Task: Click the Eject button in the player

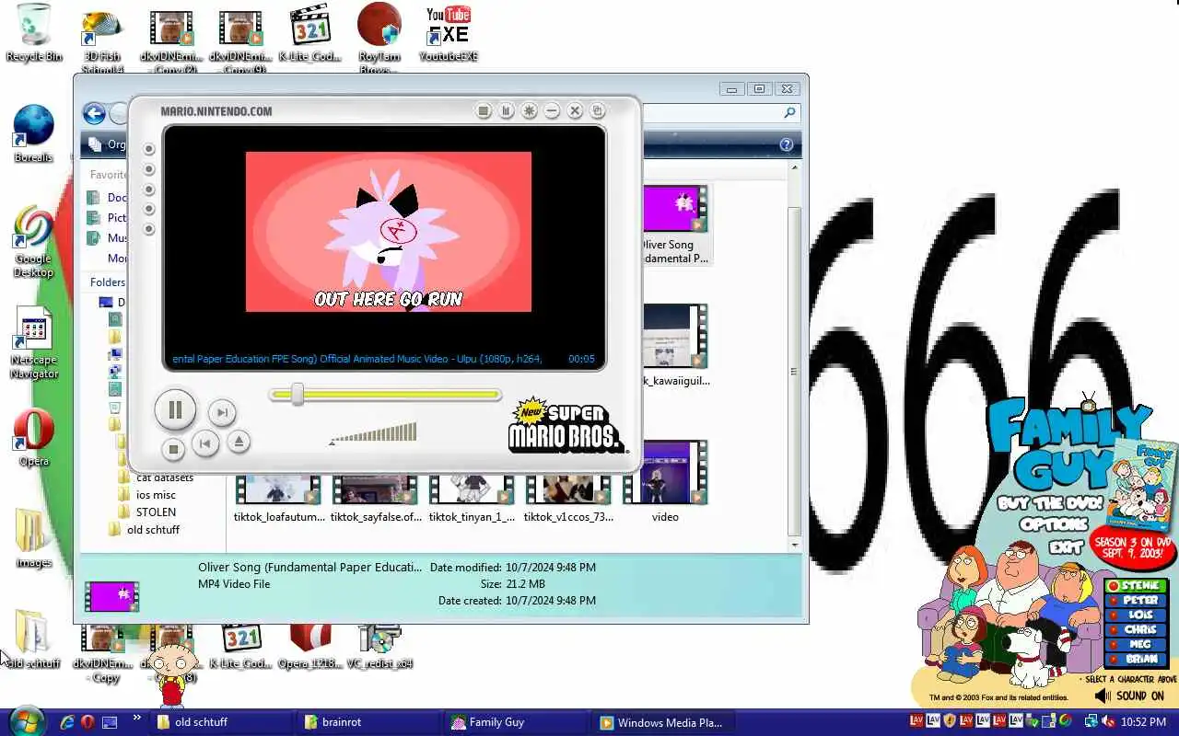Action: pyautogui.click(x=239, y=442)
